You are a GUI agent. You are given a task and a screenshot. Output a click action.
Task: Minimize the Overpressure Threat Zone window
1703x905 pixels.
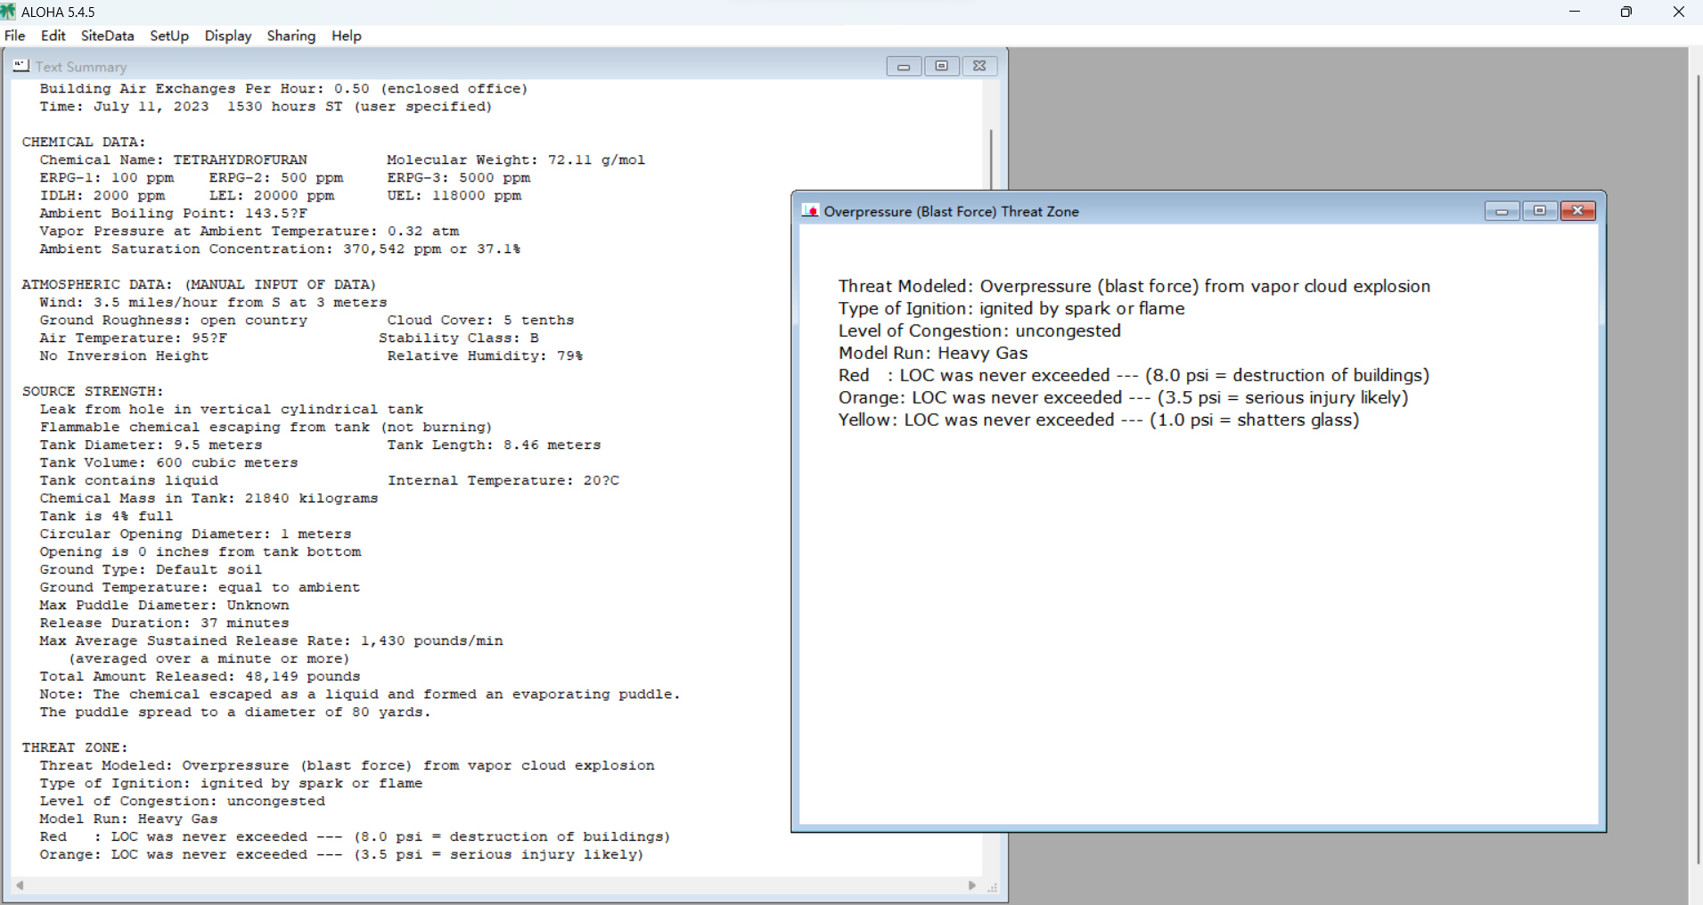[1502, 211]
